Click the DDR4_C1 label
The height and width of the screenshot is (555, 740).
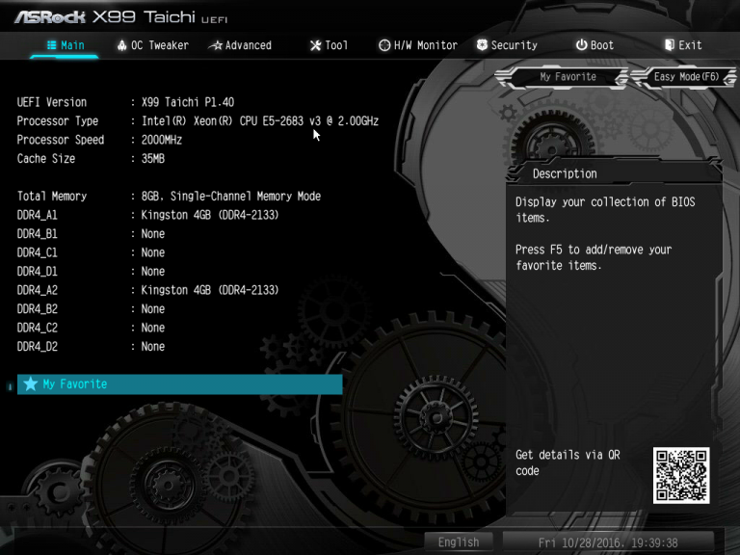pos(38,253)
